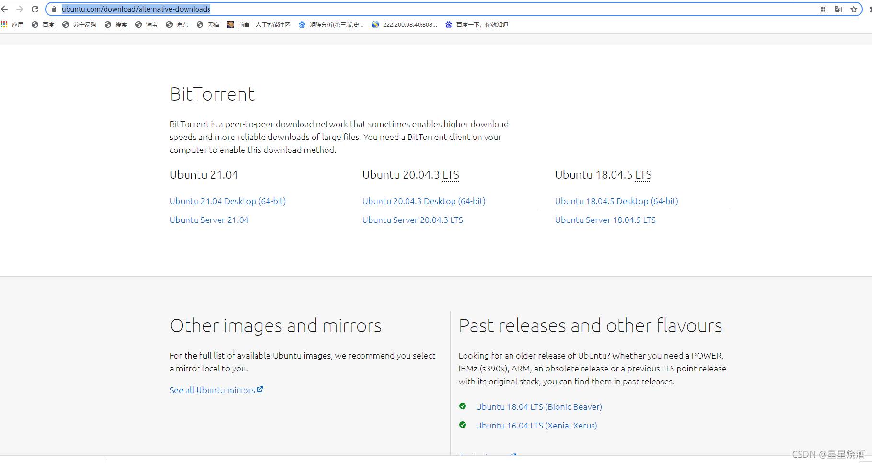
Task: Open the 天猫 bookmark
Action: tap(208, 24)
